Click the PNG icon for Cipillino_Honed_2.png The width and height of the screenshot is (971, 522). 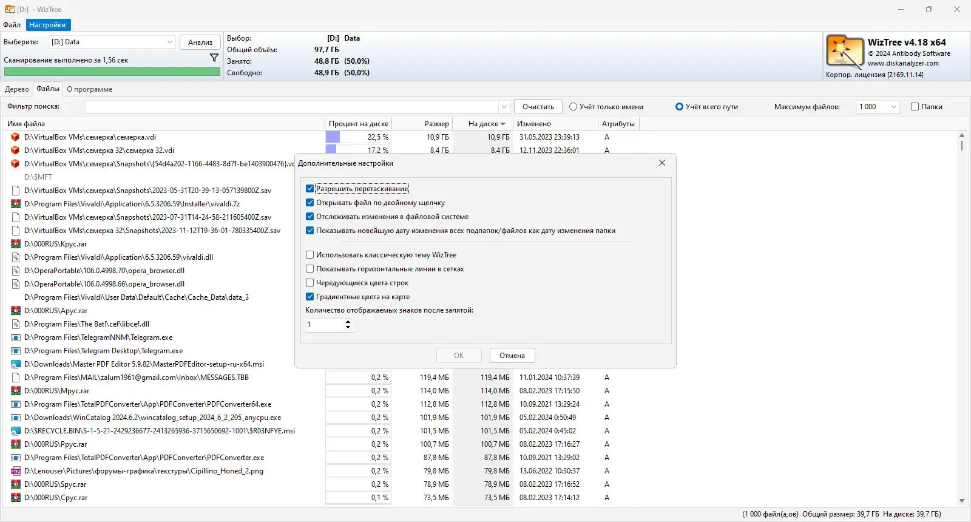15,471
